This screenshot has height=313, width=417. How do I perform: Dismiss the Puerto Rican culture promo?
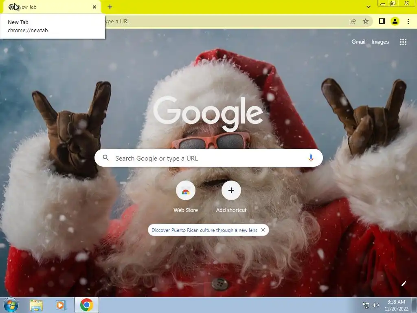pos(263,230)
